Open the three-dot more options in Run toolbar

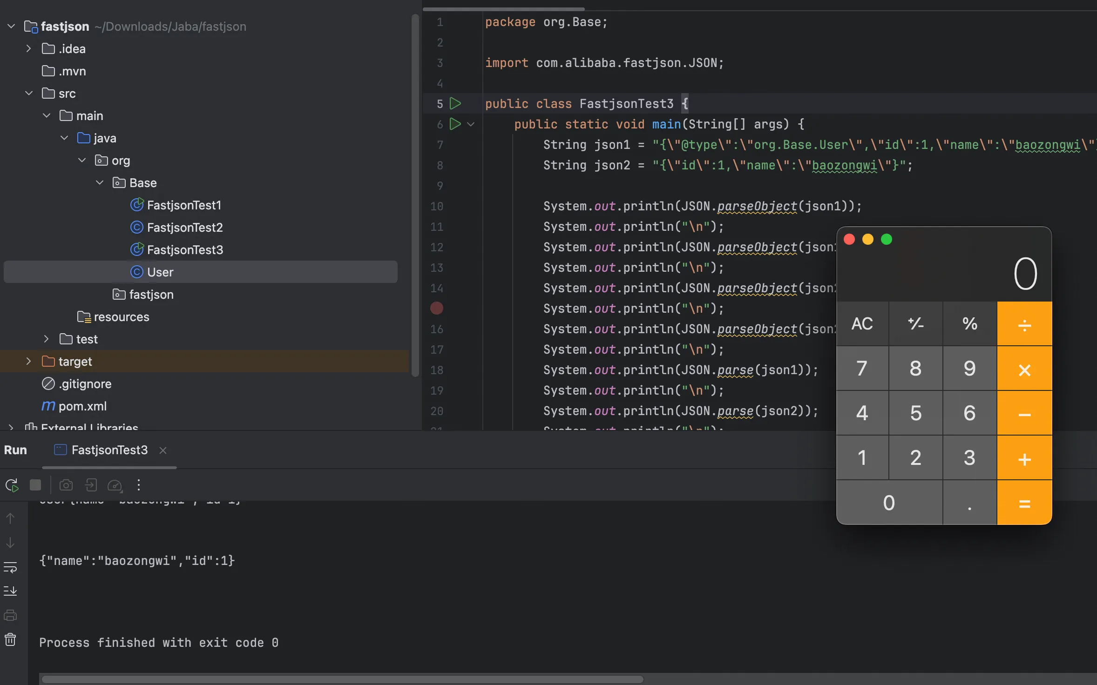point(139,485)
